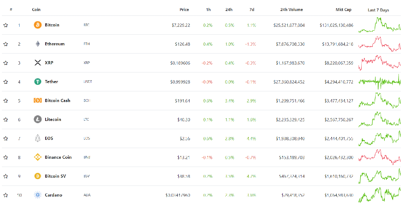The width and height of the screenshot is (404, 206).
Task: Sort by 24h change column header
Action: (229, 9)
